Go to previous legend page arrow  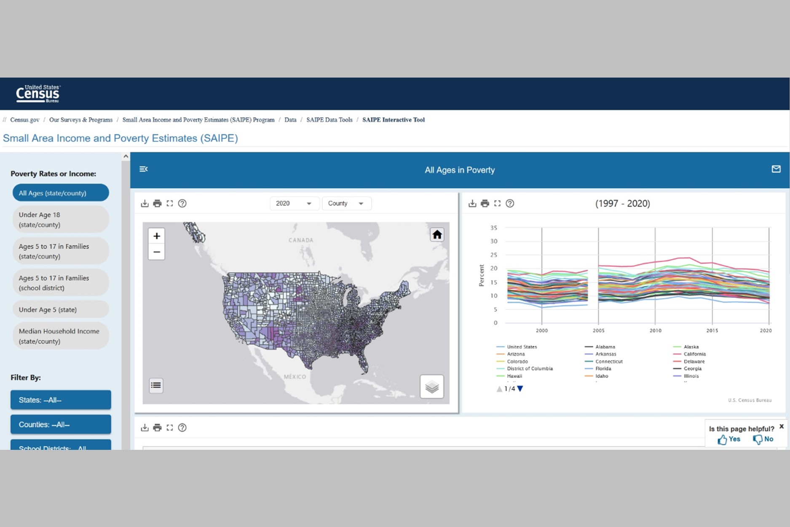(499, 389)
